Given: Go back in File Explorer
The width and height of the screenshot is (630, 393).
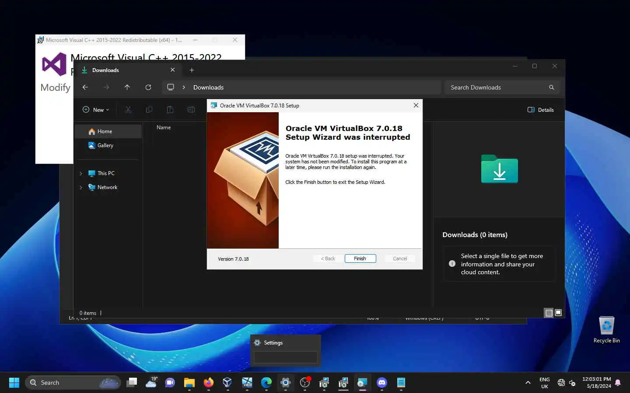Looking at the screenshot, I should [x=85, y=87].
